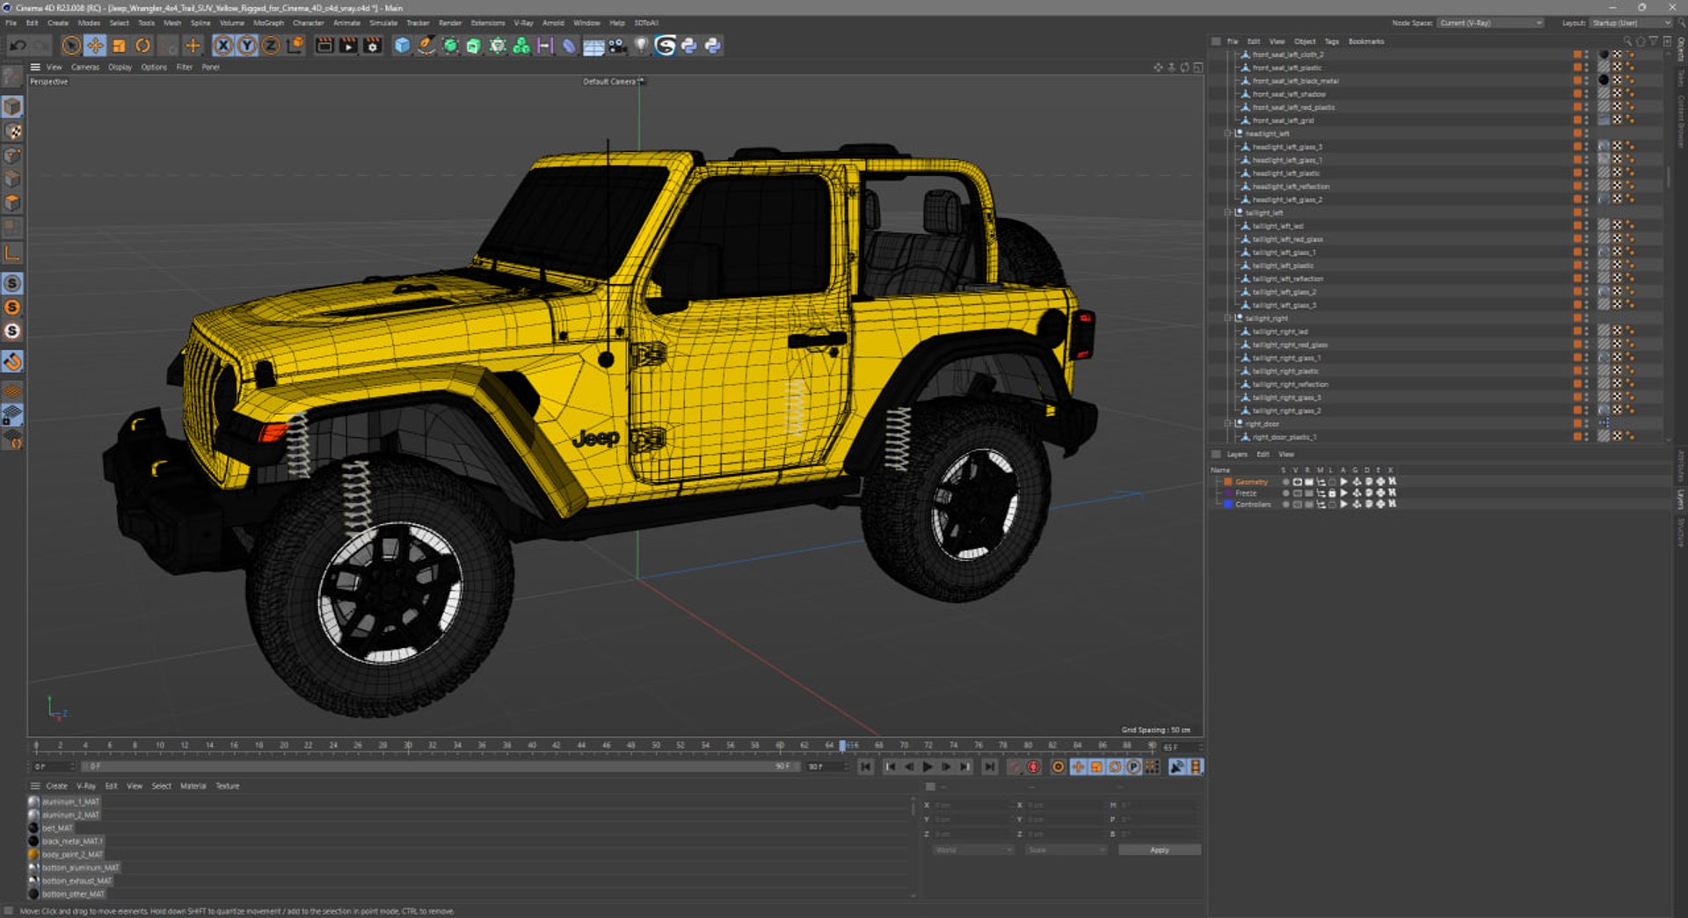Toggle Solo for Geometry layer
This screenshot has width=1688, height=918.
1285,482
